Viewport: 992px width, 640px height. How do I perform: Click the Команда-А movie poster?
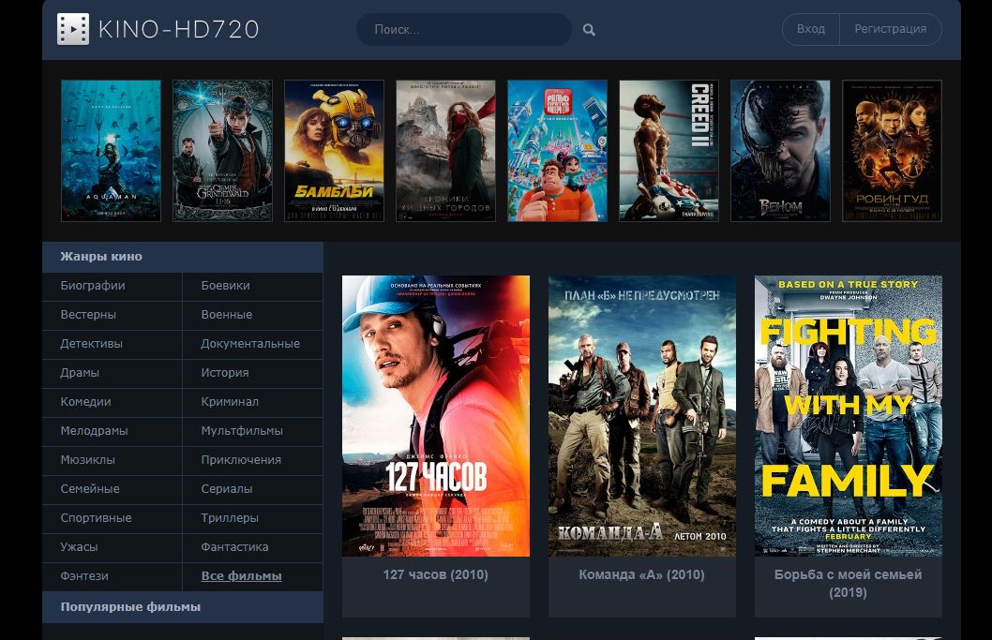click(642, 416)
